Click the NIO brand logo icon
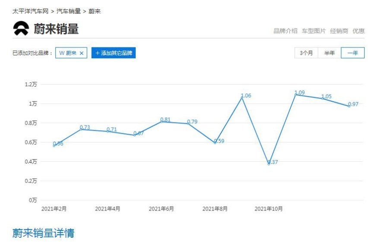This screenshot has width=368, height=242. click(21, 28)
